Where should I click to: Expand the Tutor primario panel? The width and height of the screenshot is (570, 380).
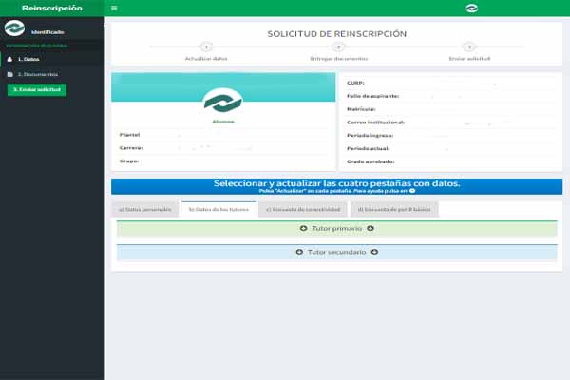[336, 229]
